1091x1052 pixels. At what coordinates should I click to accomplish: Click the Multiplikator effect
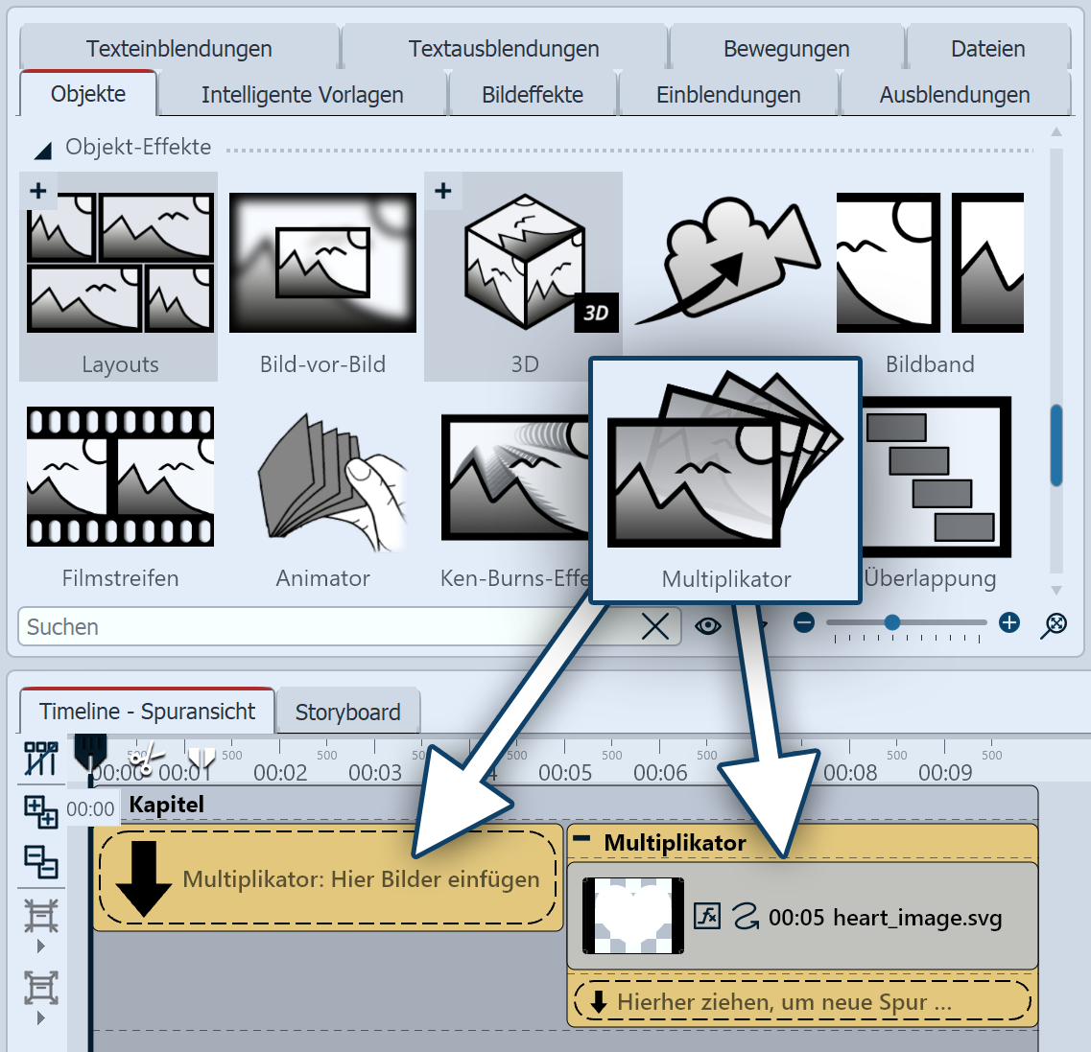pyautogui.click(x=725, y=480)
